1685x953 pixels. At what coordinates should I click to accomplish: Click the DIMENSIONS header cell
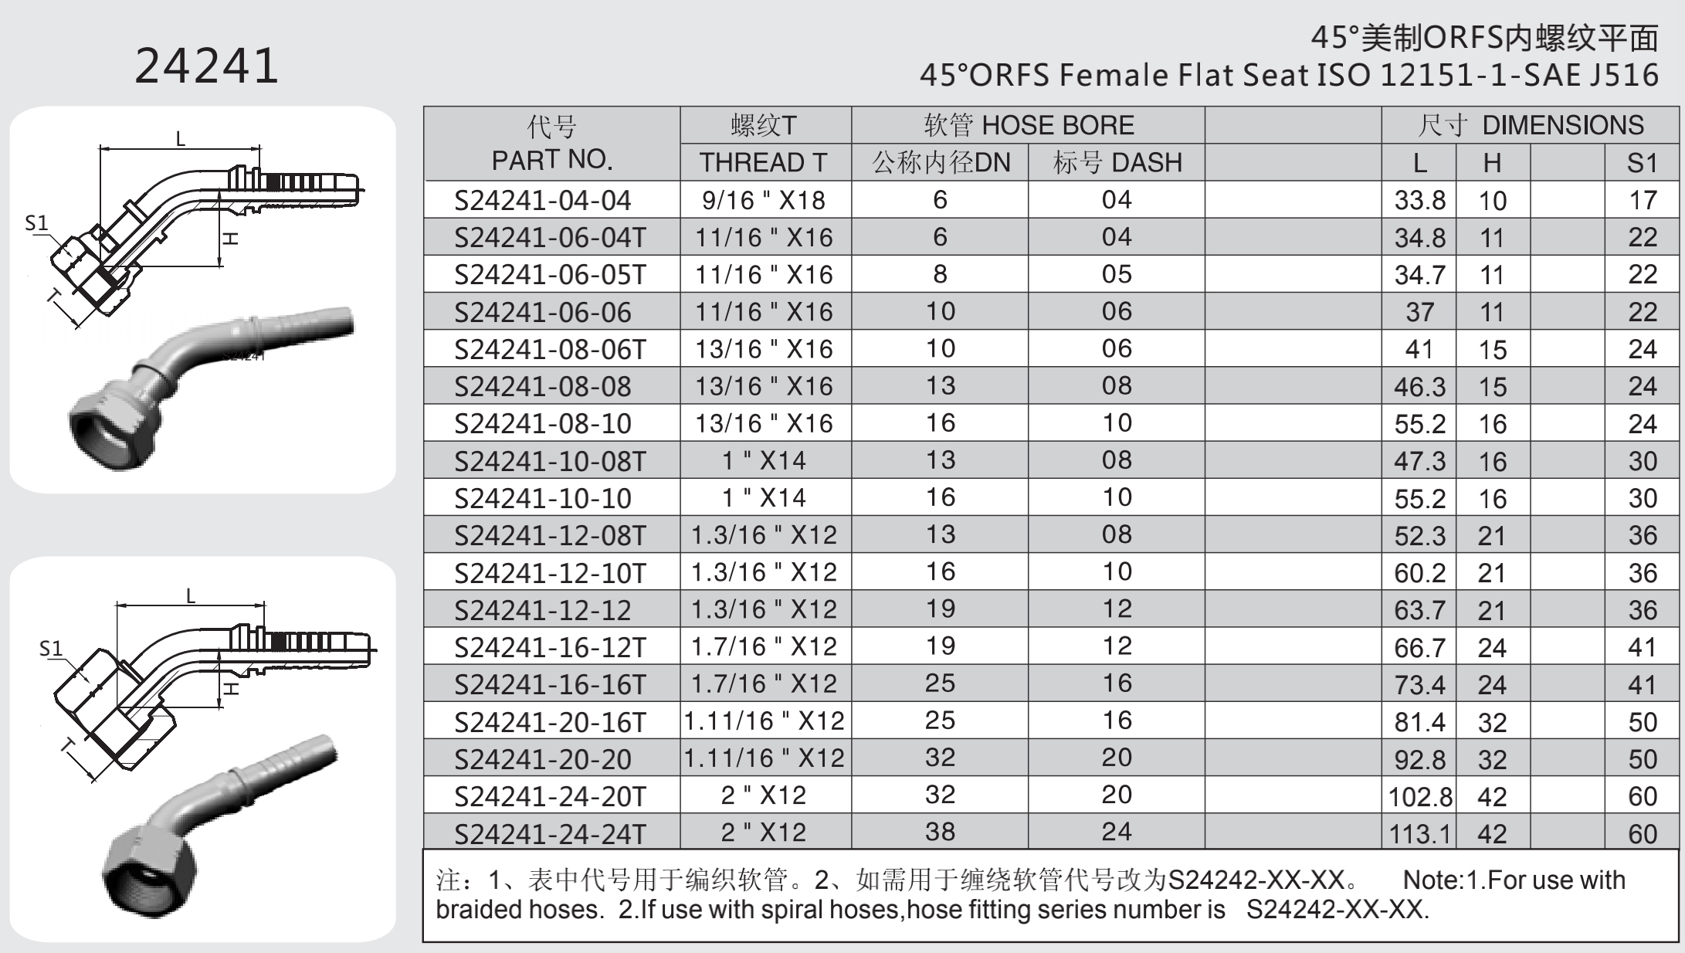click(x=1530, y=125)
